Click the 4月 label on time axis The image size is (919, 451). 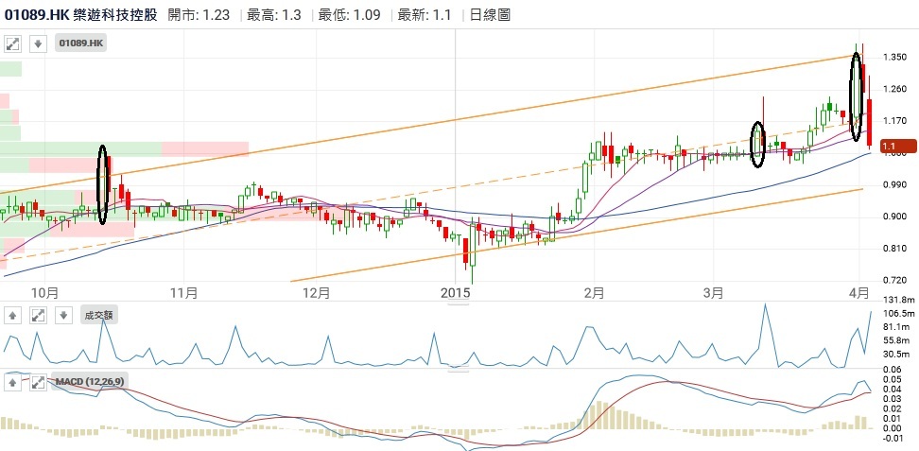click(x=858, y=292)
